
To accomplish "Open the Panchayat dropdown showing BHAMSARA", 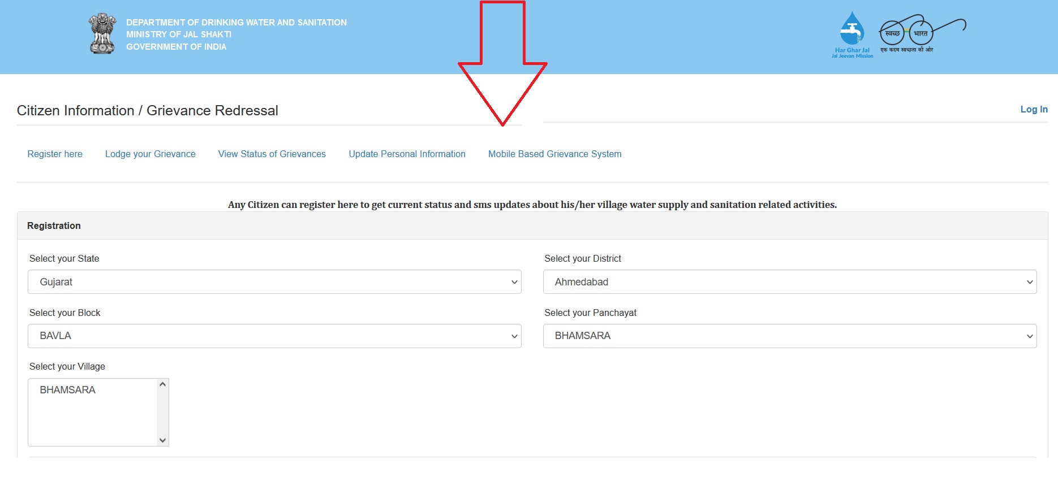I will tap(789, 336).
